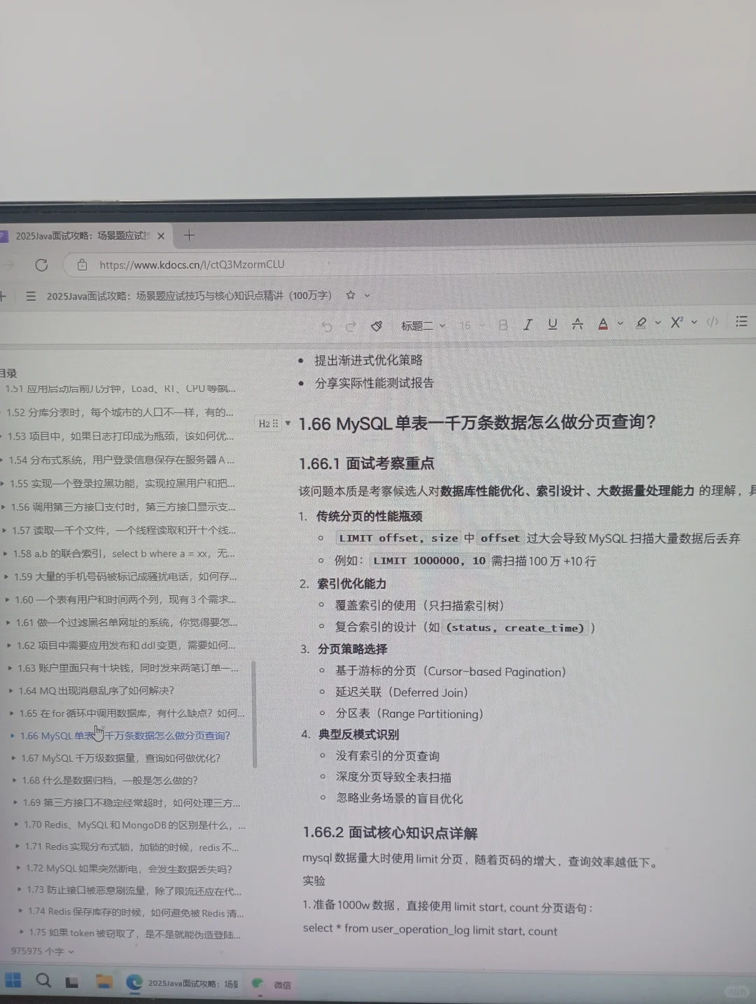Reload the page with the refresh icon

41,265
